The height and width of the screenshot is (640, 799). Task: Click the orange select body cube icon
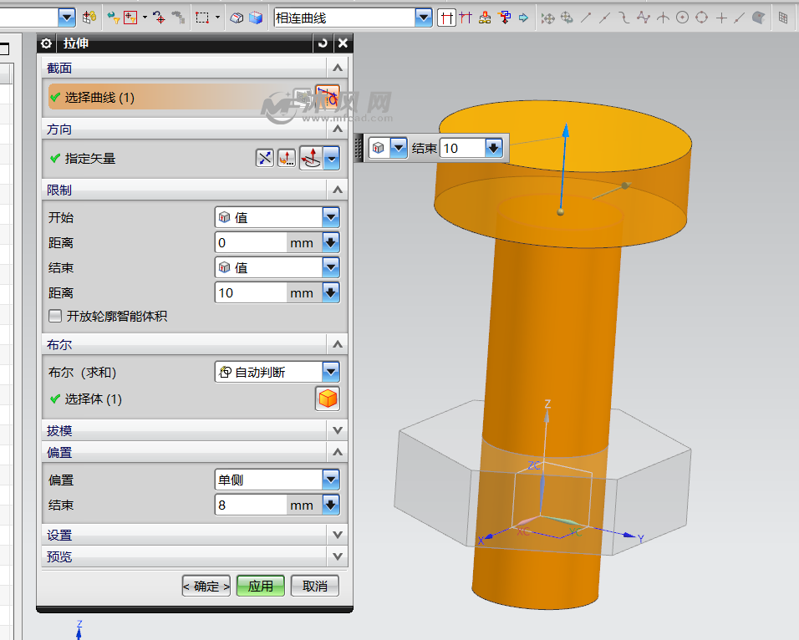[328, 399]
